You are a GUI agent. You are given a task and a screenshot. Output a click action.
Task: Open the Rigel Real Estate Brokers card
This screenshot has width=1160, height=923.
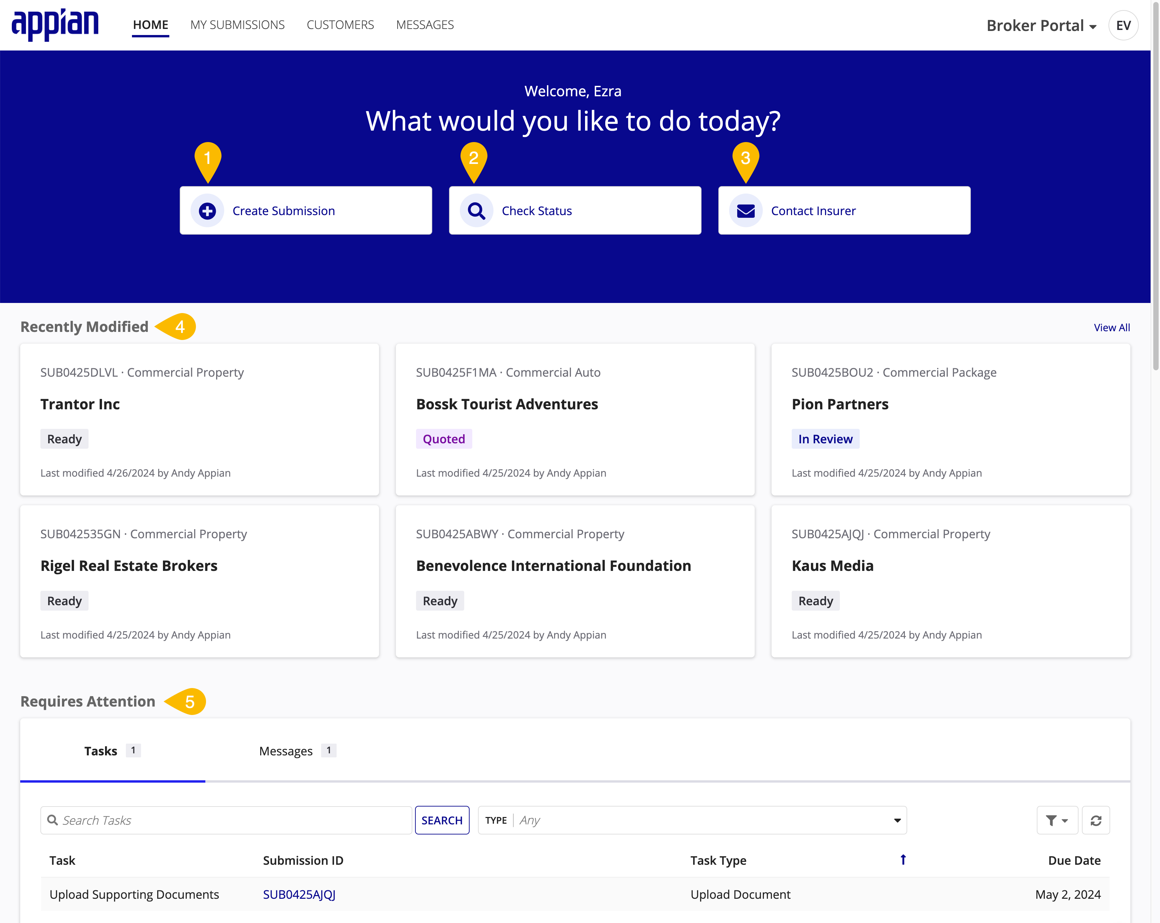click(200, 581)
